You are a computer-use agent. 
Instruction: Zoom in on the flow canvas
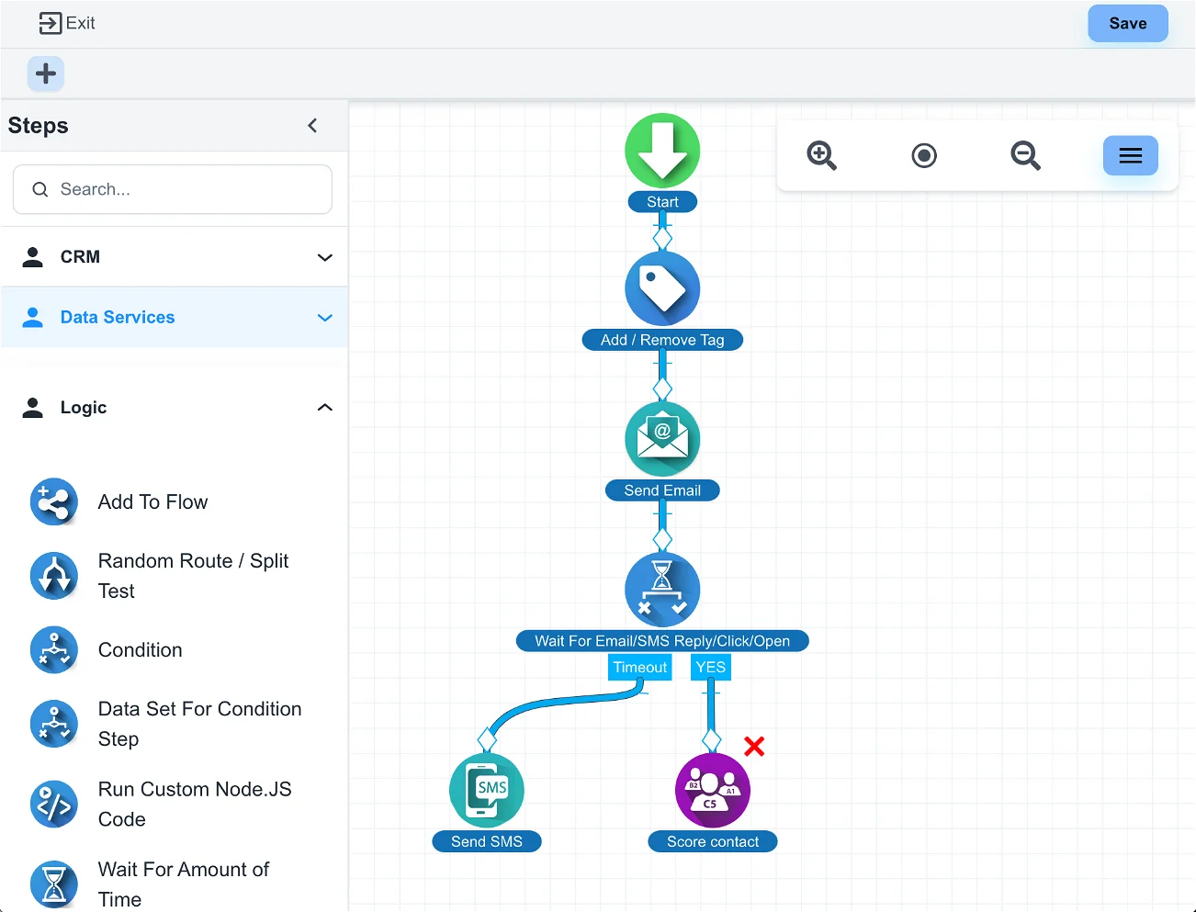[x=821, y=156]
